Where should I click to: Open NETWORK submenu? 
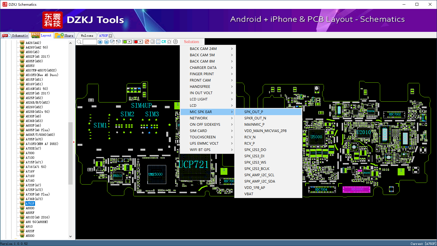[x=208, y=118]
